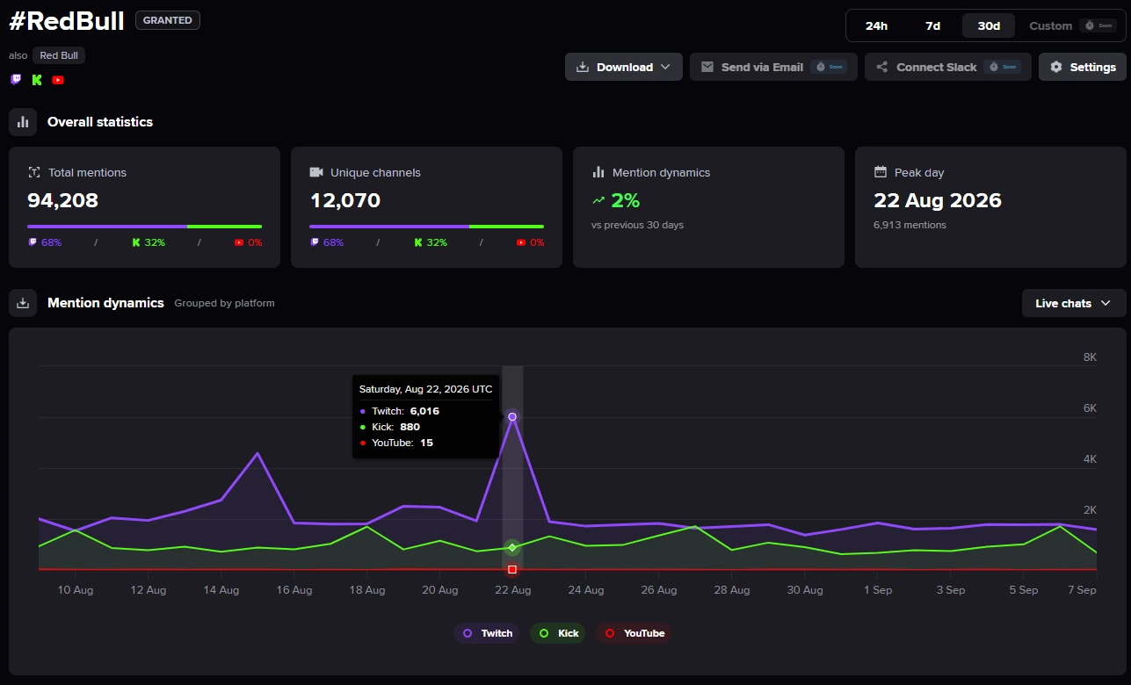Click the Aug 22 Twitch peak data point
Viewport: 1131px width, 685px height.
point(512,416)
